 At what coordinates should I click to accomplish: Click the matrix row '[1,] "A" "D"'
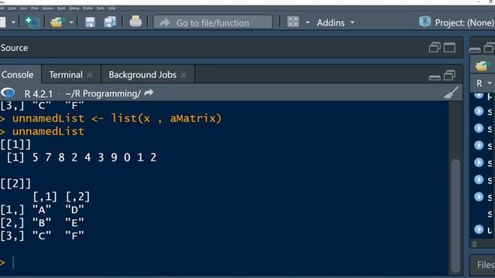(42, 209)
